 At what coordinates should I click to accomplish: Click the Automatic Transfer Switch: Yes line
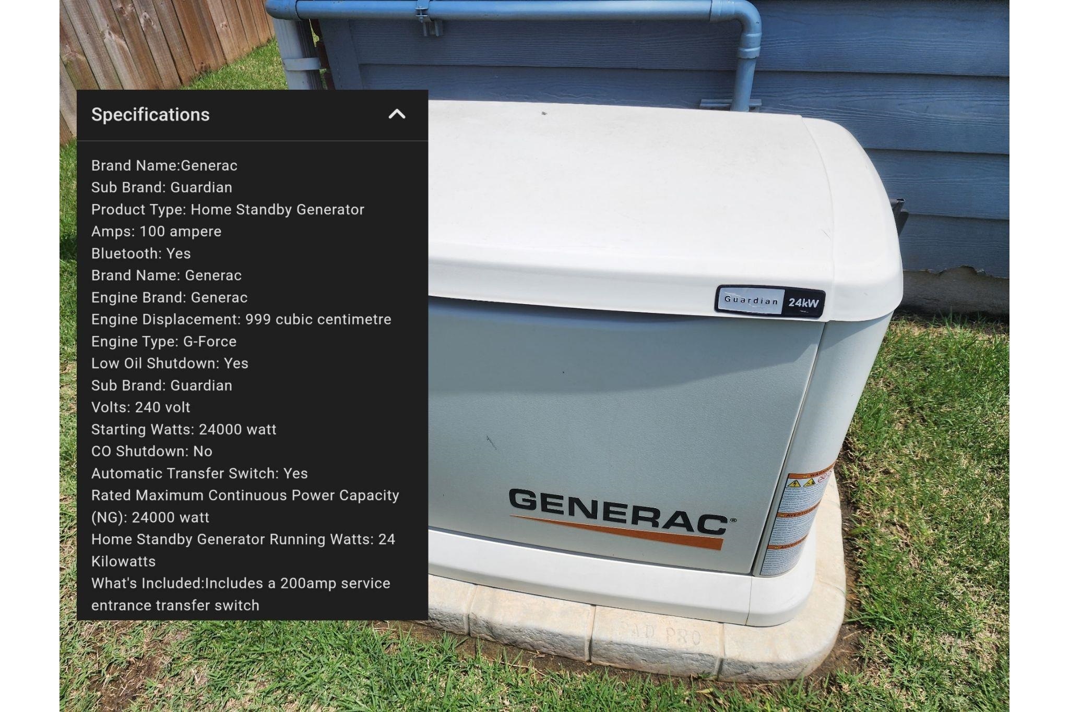tap(199, 474)
